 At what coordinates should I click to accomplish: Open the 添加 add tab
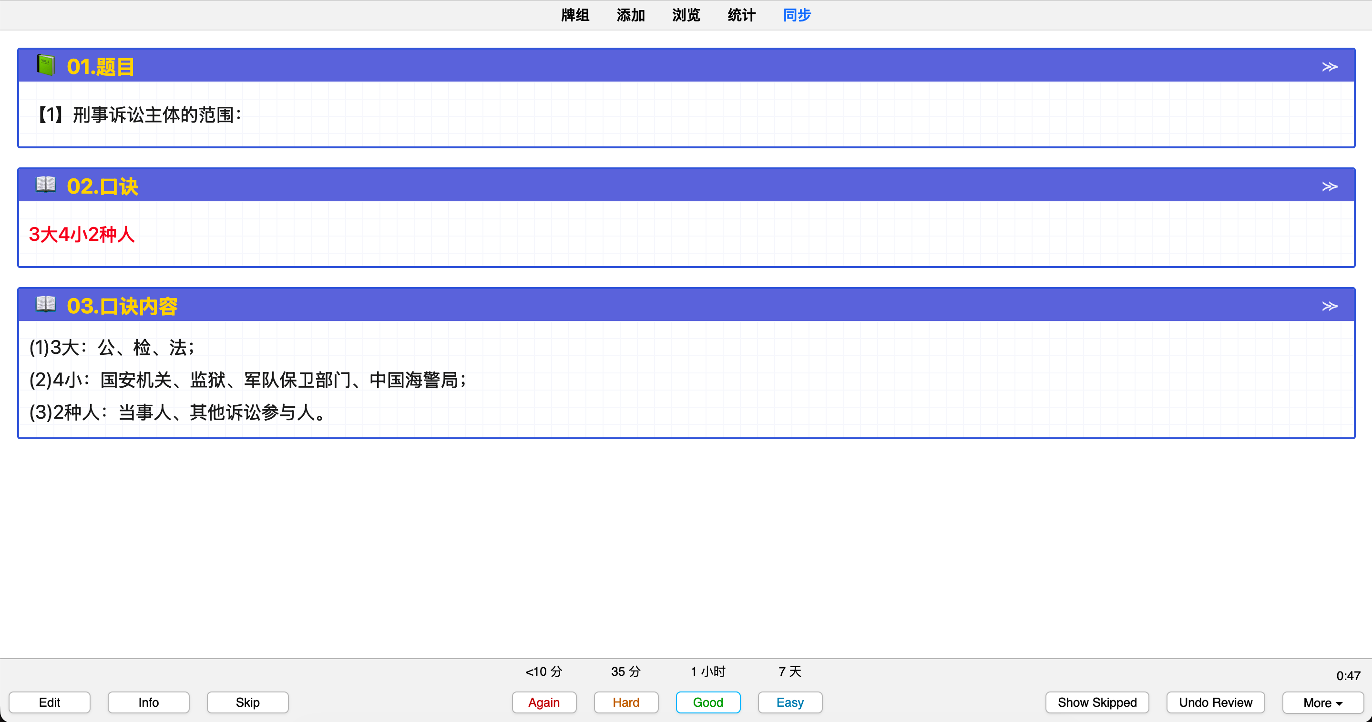tap(631, 15)
